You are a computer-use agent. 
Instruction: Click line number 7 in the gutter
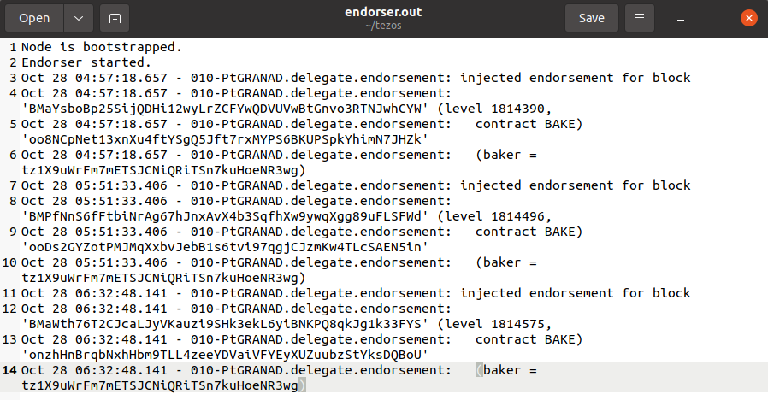[x=13, y=185]
